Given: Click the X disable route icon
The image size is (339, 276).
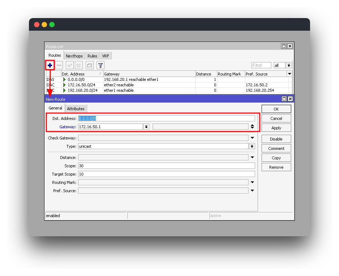Looking at the screenshot, I should [x=79, y=65].
